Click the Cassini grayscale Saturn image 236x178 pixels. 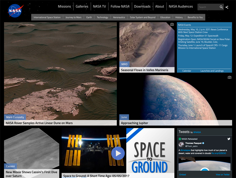pos(32,148)
